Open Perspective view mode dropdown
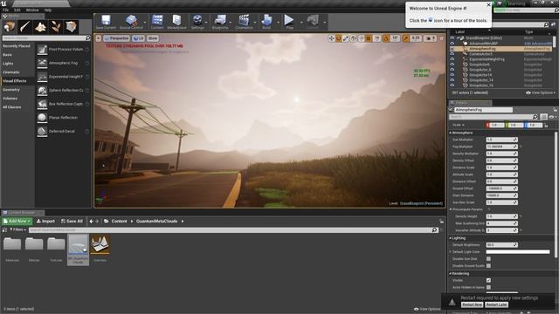The width and height of the screenshot is (559, 314). (116, 38)
